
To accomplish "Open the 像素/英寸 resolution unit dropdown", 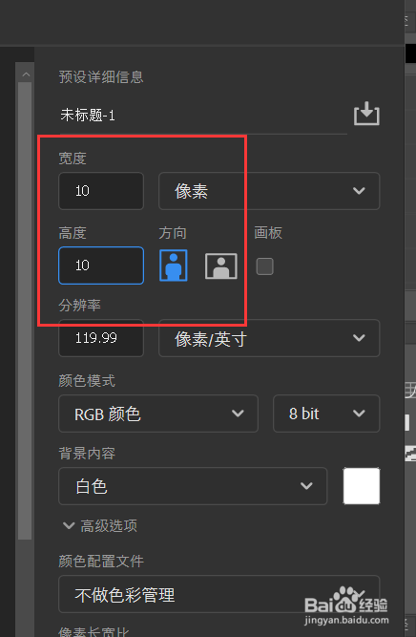I will (x=269, y=338).
